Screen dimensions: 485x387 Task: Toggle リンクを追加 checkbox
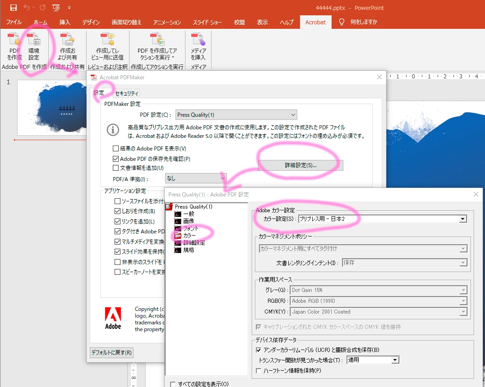[118, 222]
